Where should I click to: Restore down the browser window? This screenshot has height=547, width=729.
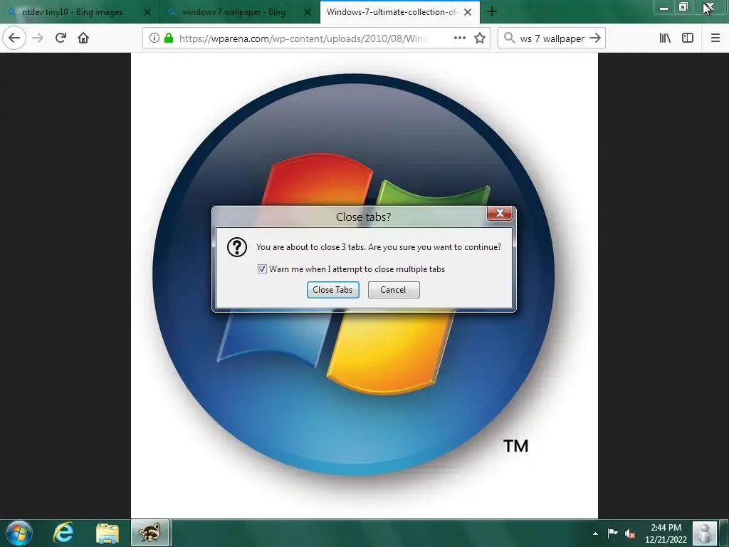(x=683, y=7)
